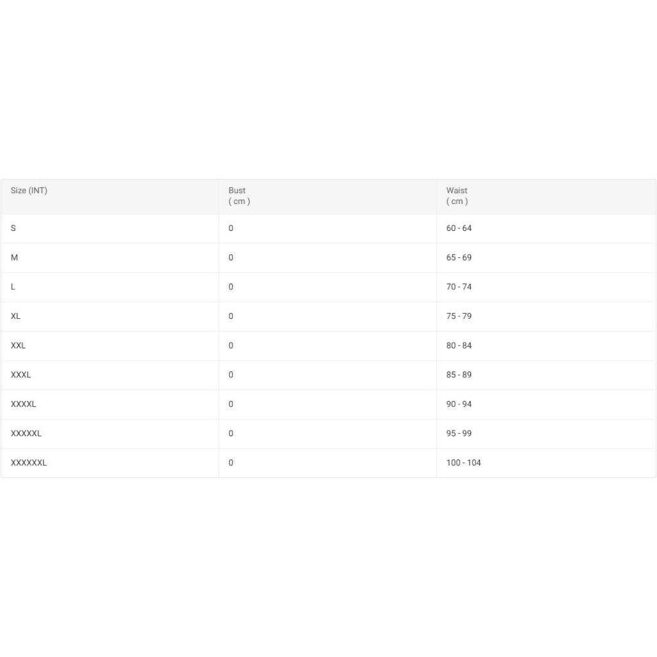Select the XXXXL size cell

coord(23,404)
